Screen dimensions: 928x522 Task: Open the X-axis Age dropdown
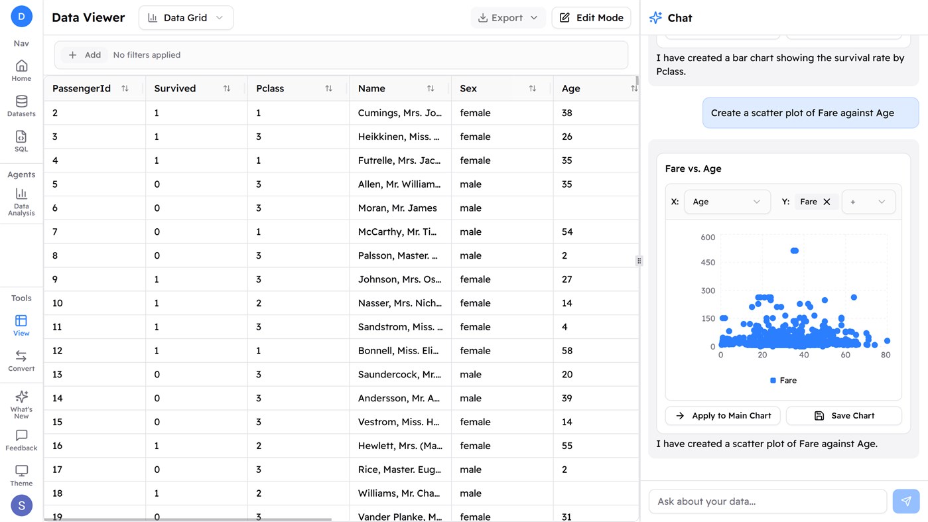point(727,202)
